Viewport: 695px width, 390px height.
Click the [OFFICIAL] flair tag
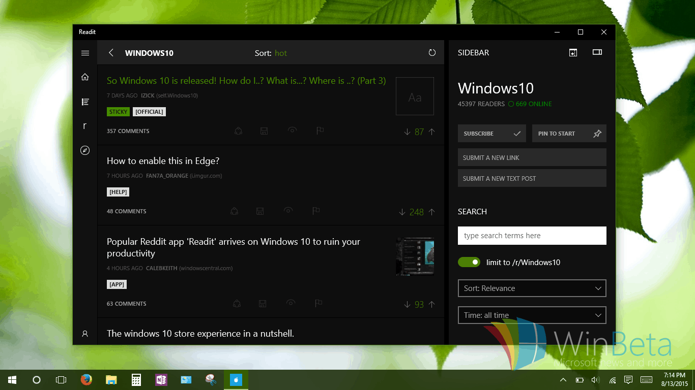tap(149, 112)
